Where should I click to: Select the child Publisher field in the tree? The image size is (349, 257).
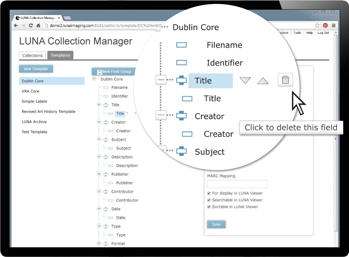point(125,183)
